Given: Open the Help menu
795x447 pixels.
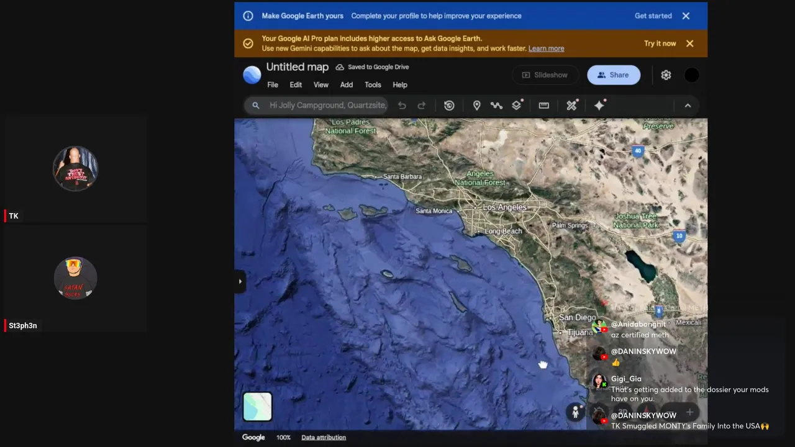Looking at the screenshot, I should (400, 85).
